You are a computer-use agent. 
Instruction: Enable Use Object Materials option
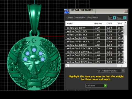[111, 71]
